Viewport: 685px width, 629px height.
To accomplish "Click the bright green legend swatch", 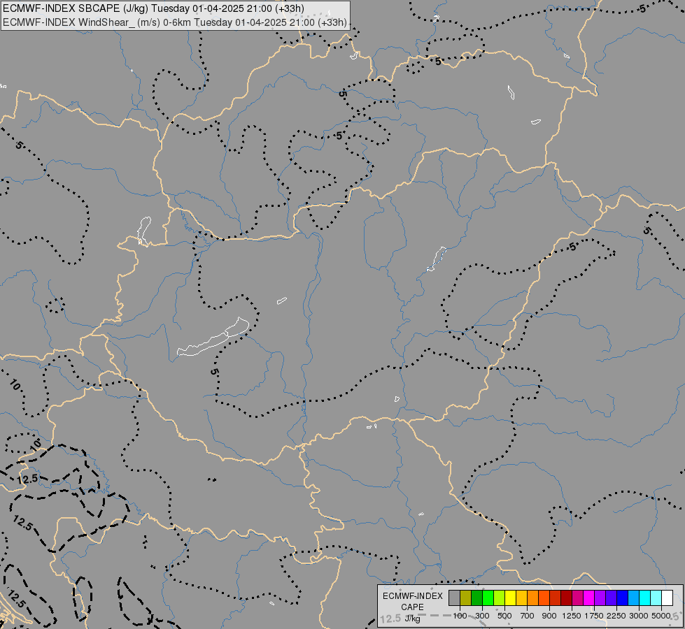I will pos(488,598).
